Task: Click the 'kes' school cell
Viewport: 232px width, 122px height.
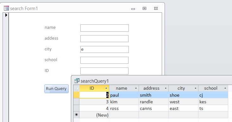Action: pos(213,102)
